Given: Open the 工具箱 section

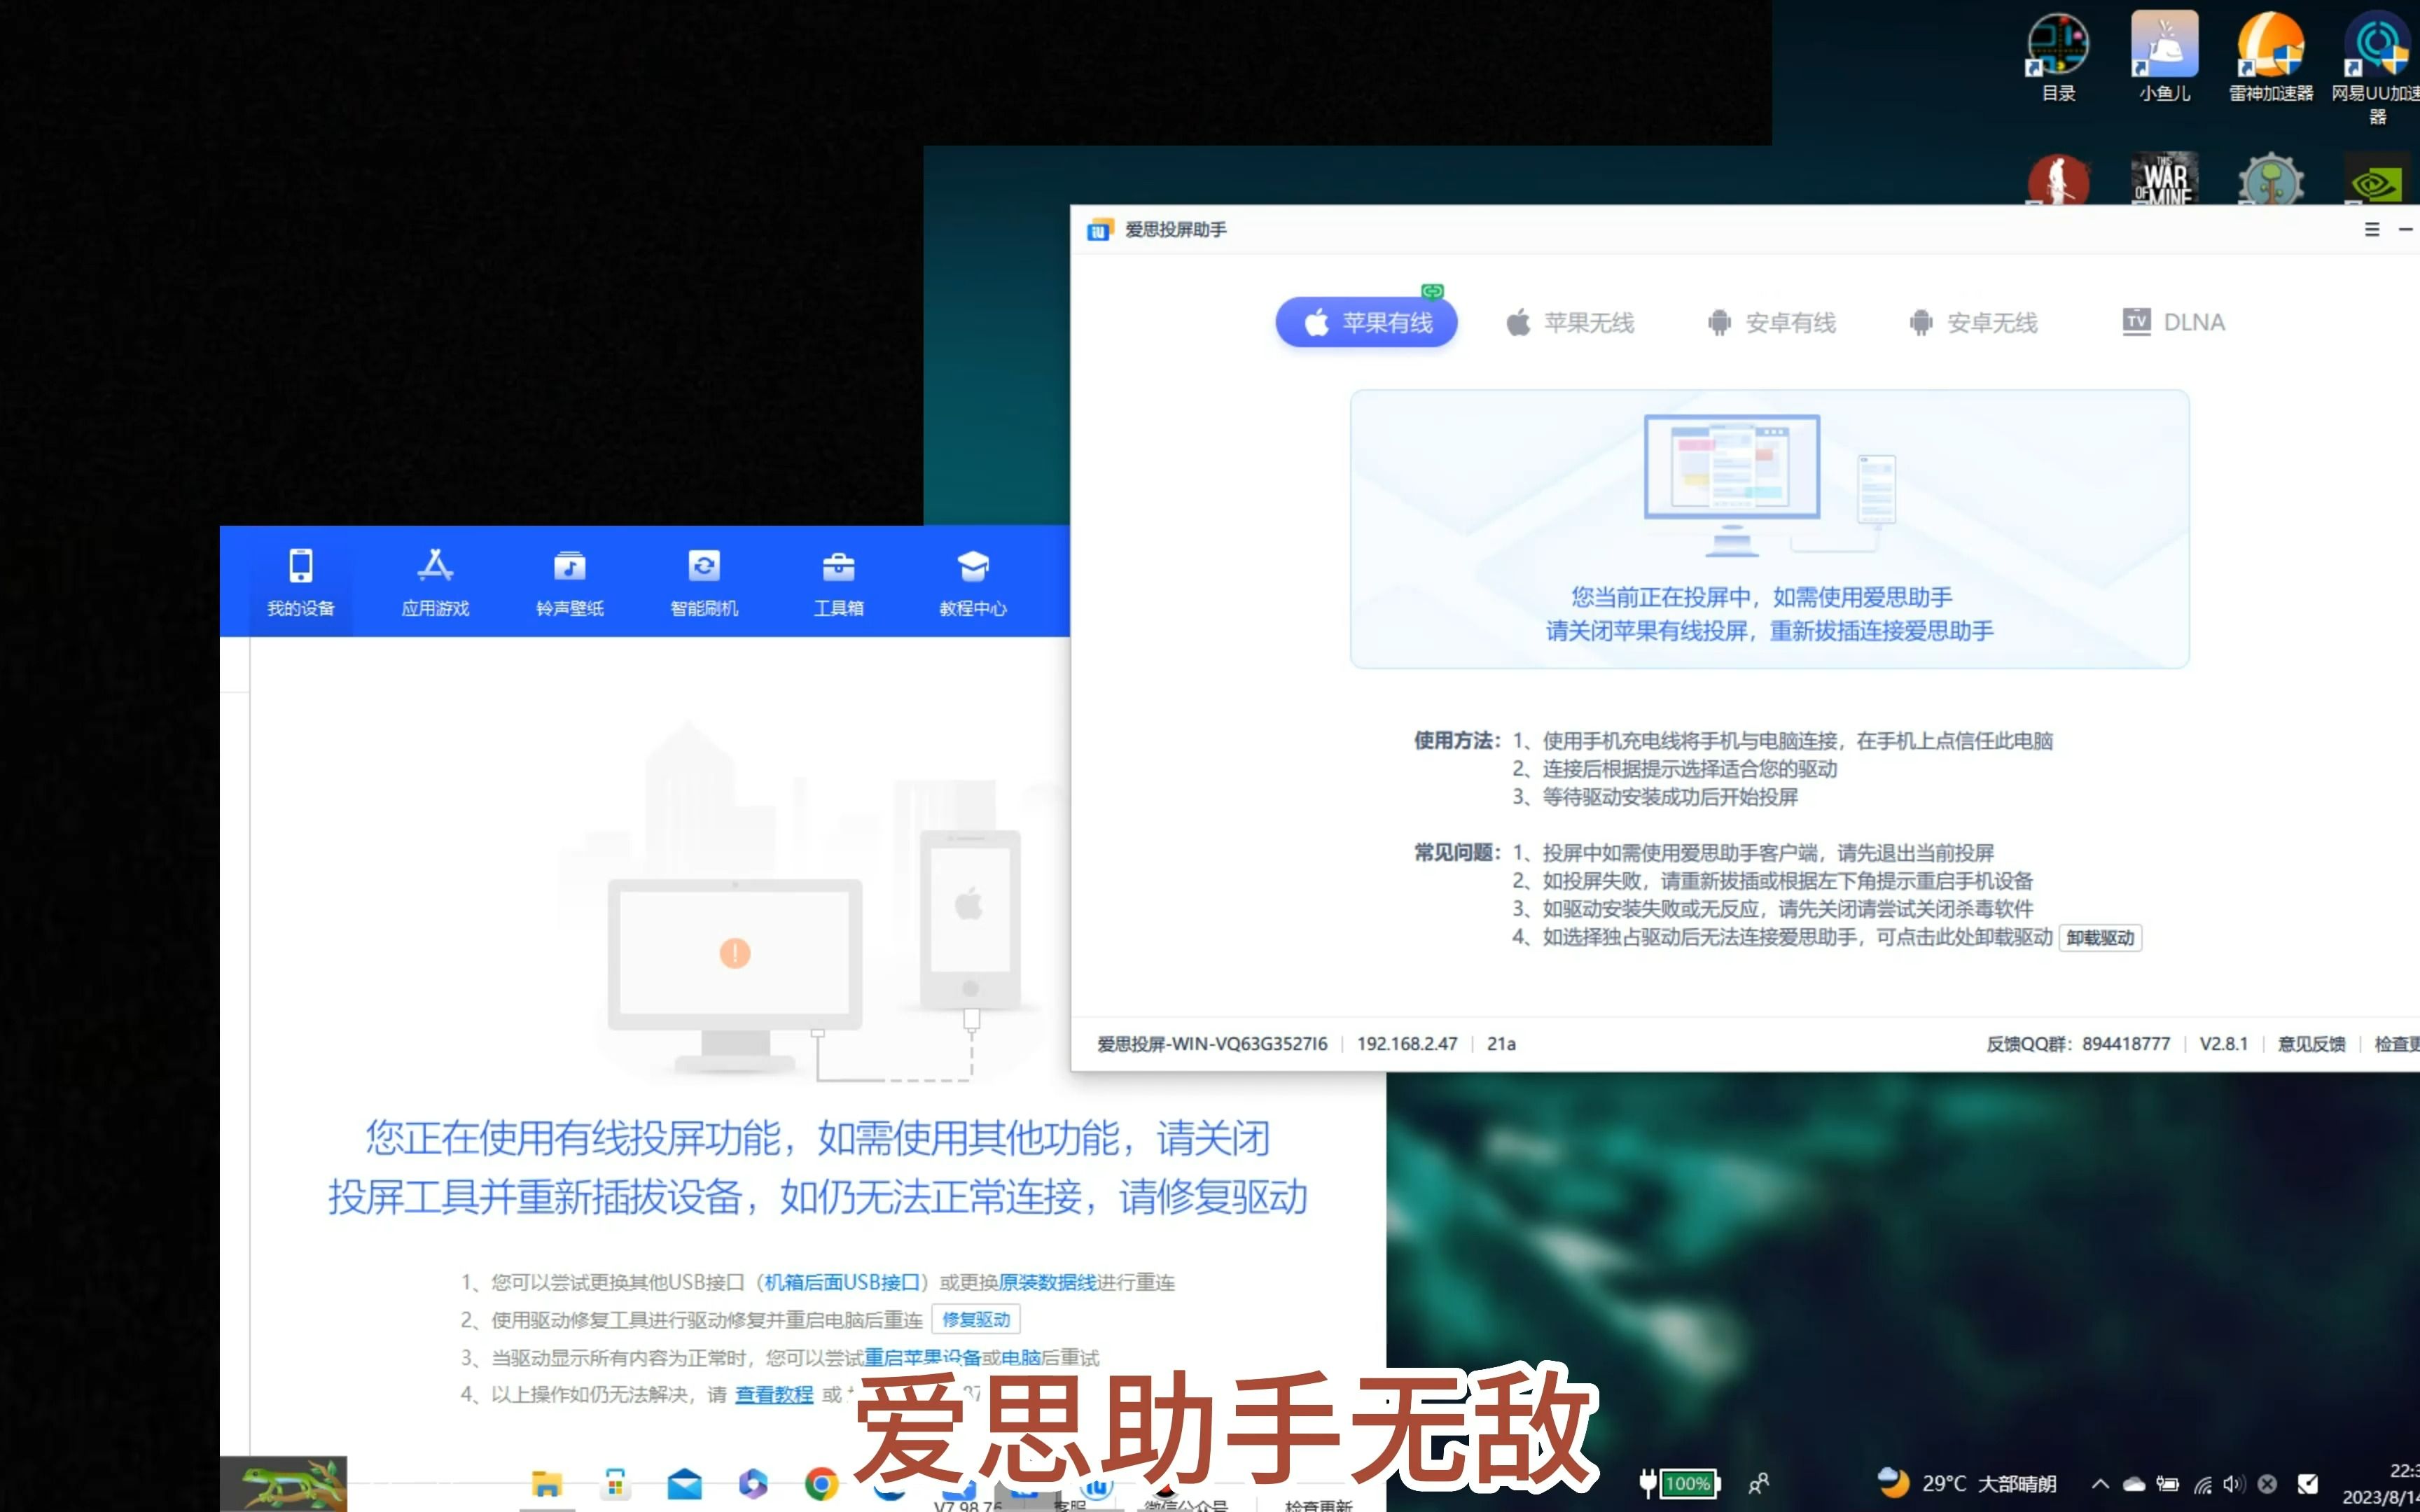Looking at the screenshot, I should pyautogui.click(x=840, y=582).
